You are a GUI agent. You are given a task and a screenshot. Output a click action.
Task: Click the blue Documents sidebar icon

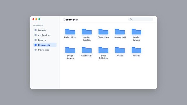[36, 45]
